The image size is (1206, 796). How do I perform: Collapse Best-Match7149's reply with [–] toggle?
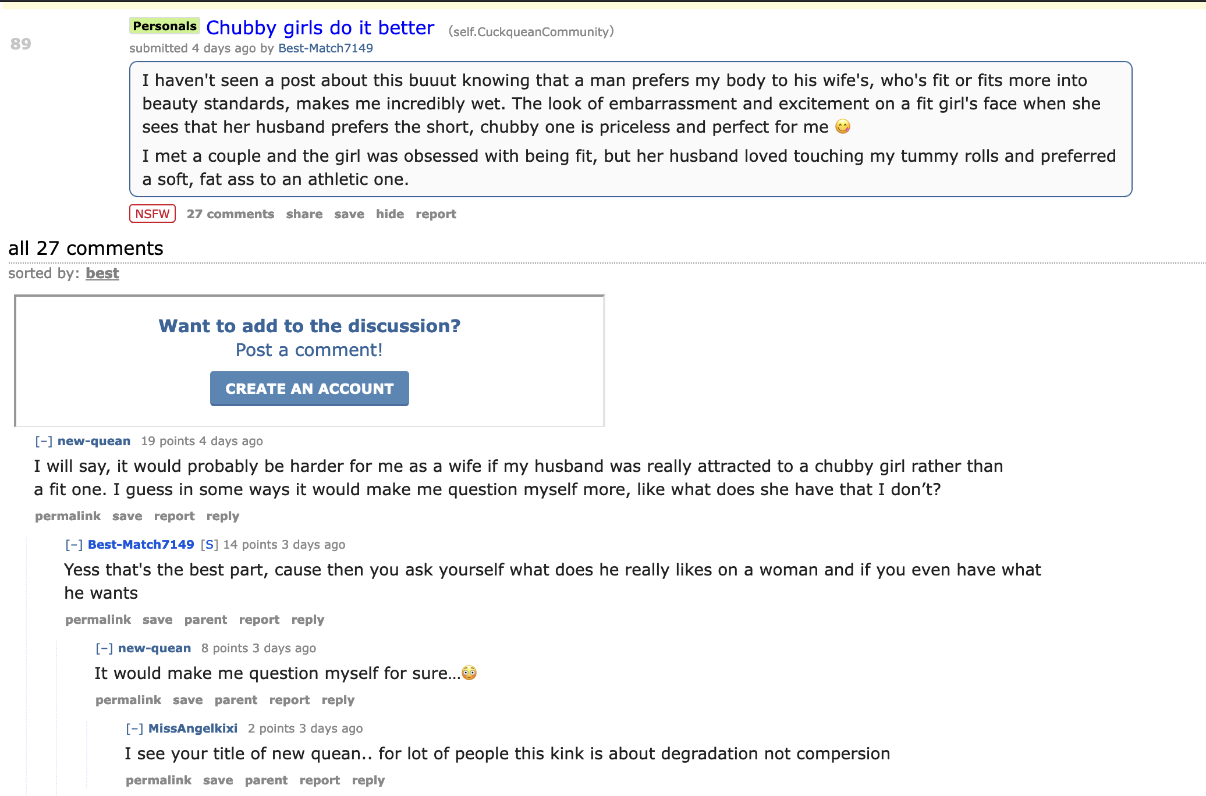click(x=74, y=545)
